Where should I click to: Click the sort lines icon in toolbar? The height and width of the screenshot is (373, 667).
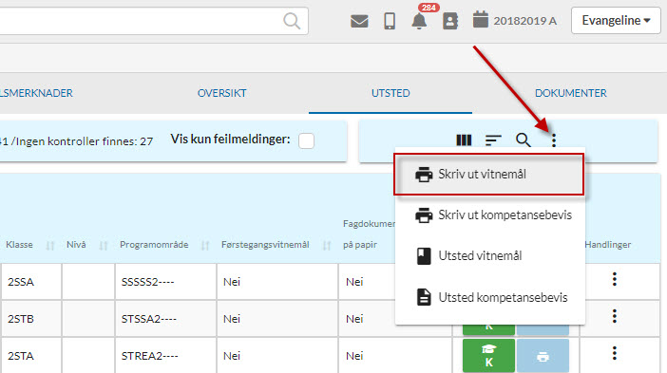(493, 140)
